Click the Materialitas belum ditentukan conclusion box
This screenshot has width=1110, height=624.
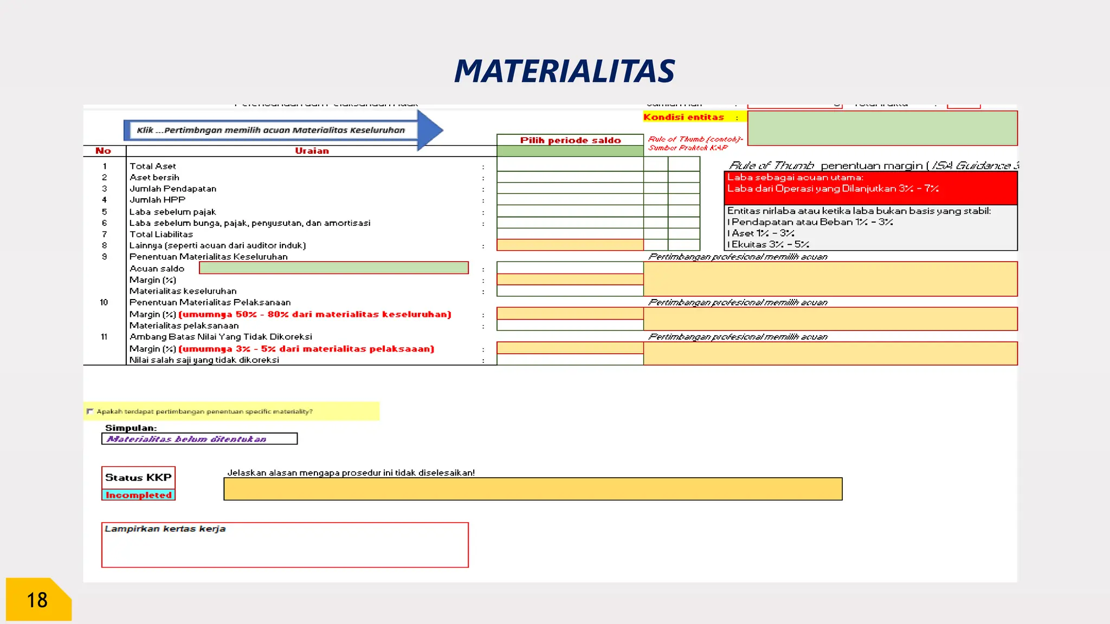(x=199, y=439)
